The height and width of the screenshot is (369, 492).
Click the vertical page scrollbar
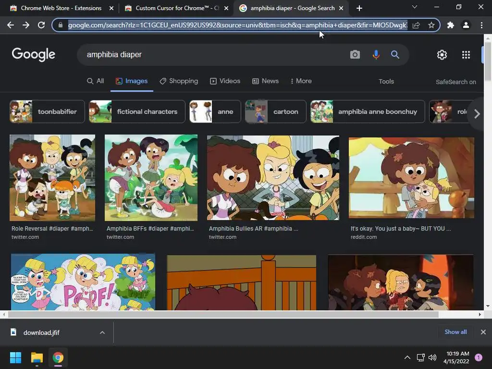pos(488,61)
